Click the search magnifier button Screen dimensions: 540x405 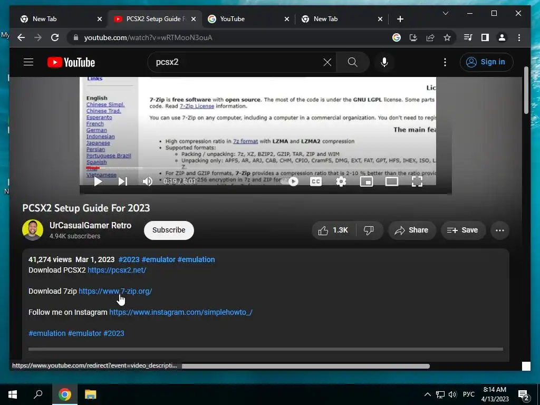(x=352, y=62)
